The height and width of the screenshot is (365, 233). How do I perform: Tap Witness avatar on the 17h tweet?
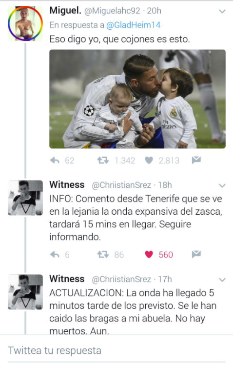[25, 292]
